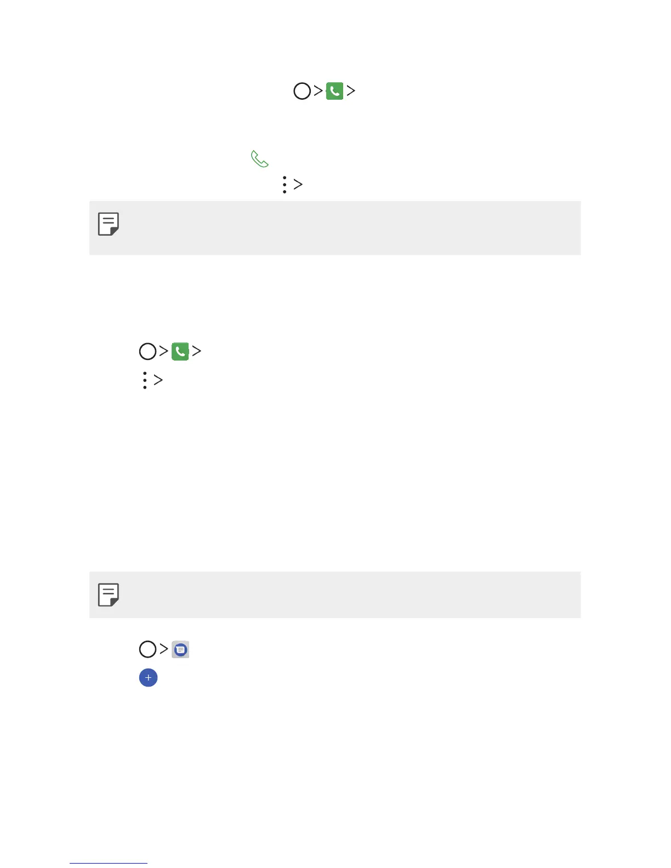Click the lower gray note box
Image resolution: width=671 pixels, height=868 pixels.
[334, 595]
